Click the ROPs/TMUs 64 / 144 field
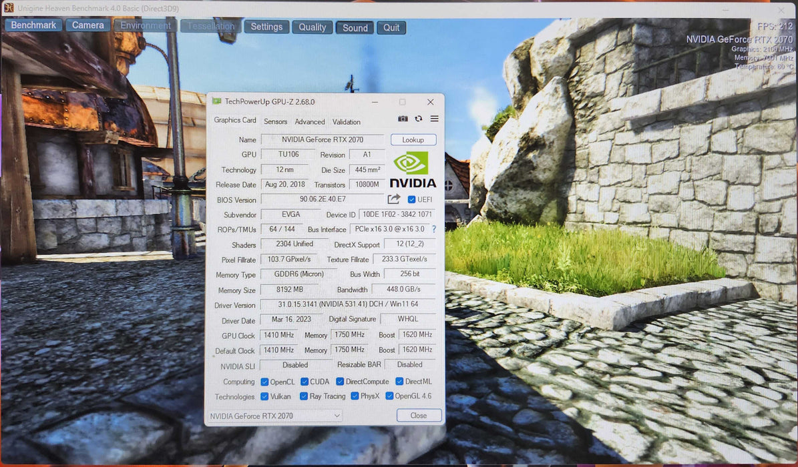The image size is (798, 467). (282, 229)
